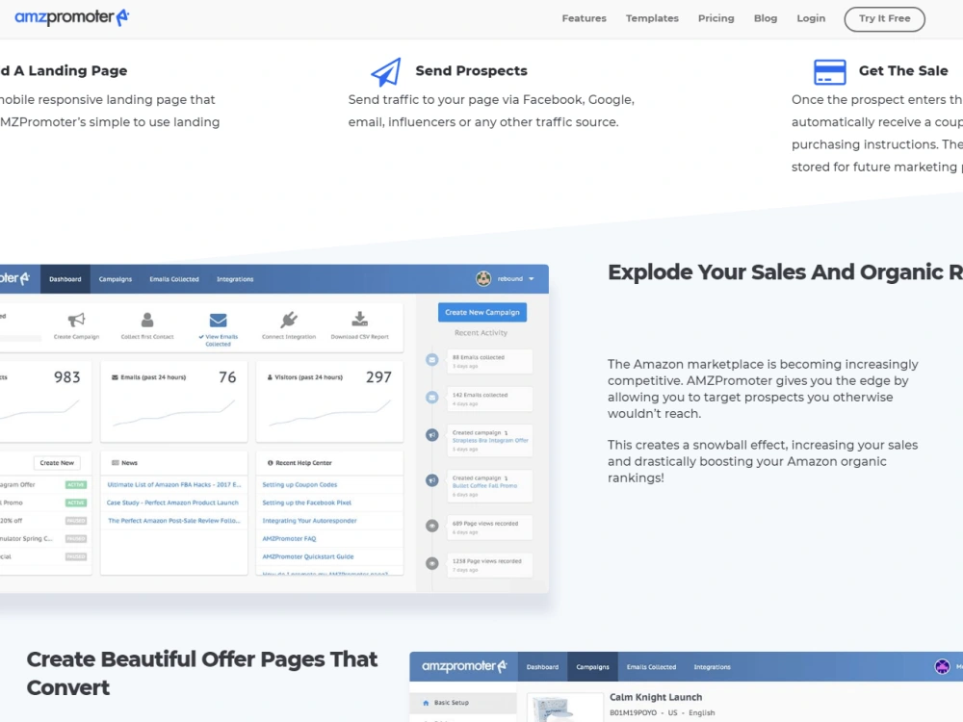Image resolution: width=963 pixels, height=722 pixels.
Task: Click the News panel icon
Action: click(x=115, y=463)
